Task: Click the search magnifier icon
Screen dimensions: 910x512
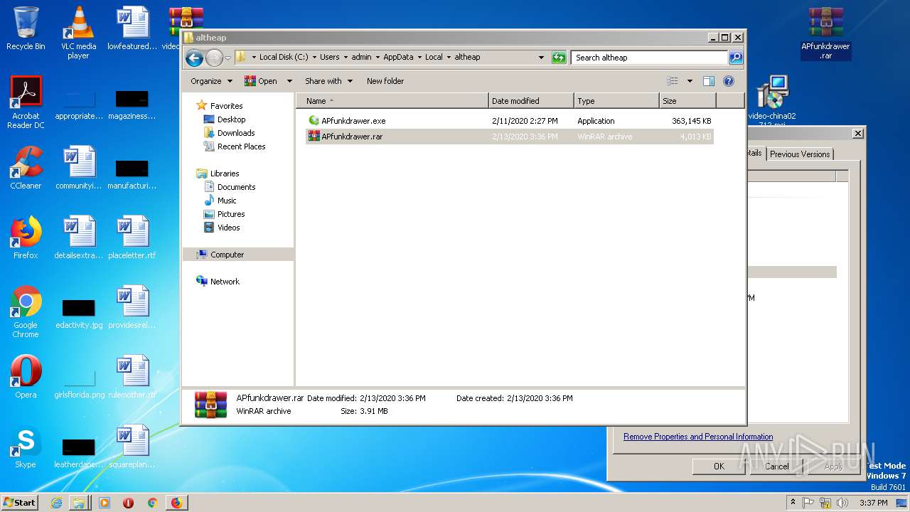Action: (x=736, y=58)
